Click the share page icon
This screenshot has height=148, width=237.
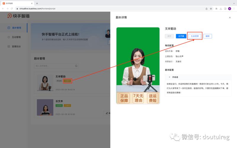(206, 9)
